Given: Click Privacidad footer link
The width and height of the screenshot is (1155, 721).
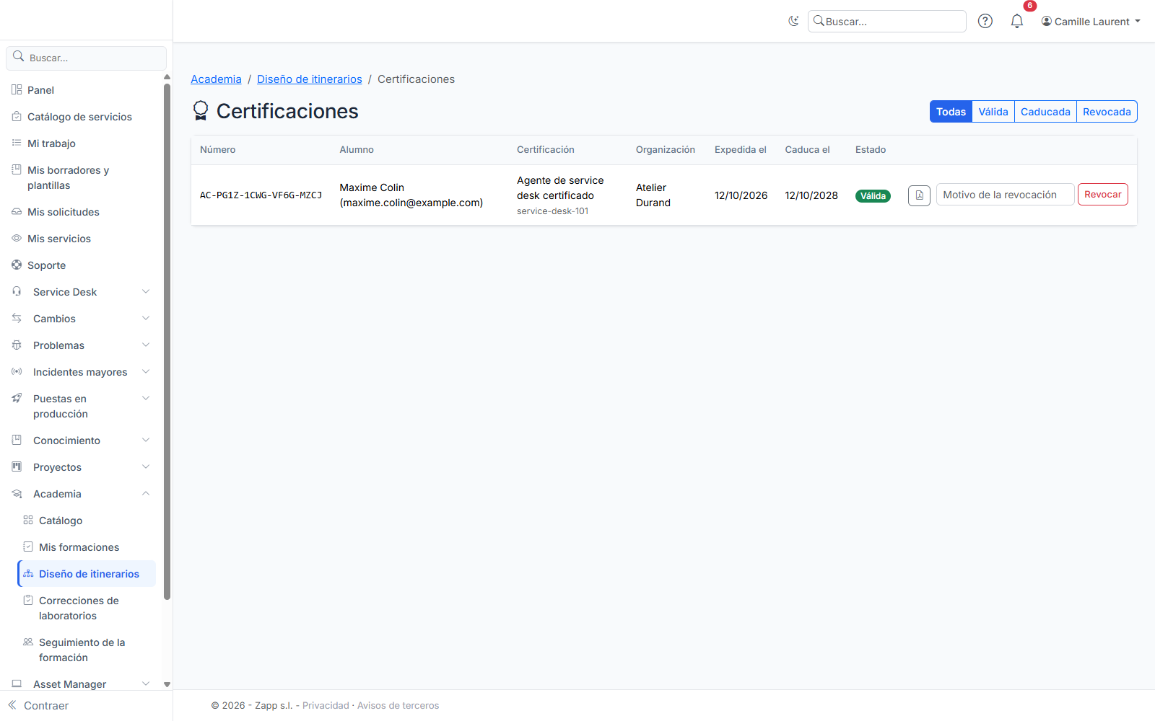Looking at the screenshot, I should (326, 705).
